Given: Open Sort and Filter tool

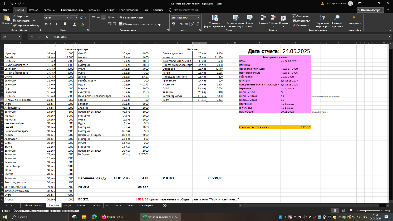Looking at the screenshot, I should 322,20.
